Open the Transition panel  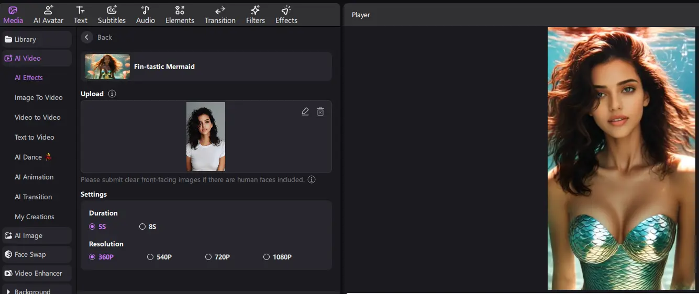coord(220,15)
